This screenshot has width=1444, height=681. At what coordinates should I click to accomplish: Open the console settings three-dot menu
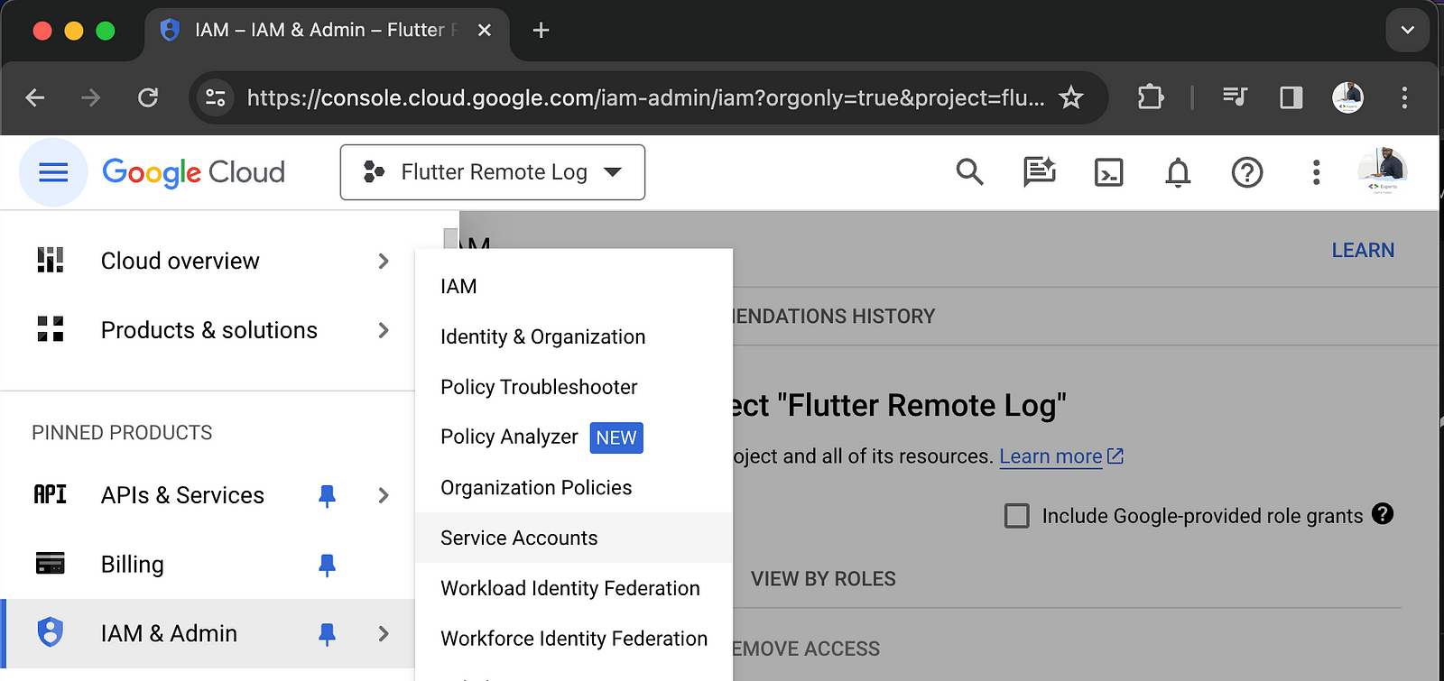click(1316, 172)
